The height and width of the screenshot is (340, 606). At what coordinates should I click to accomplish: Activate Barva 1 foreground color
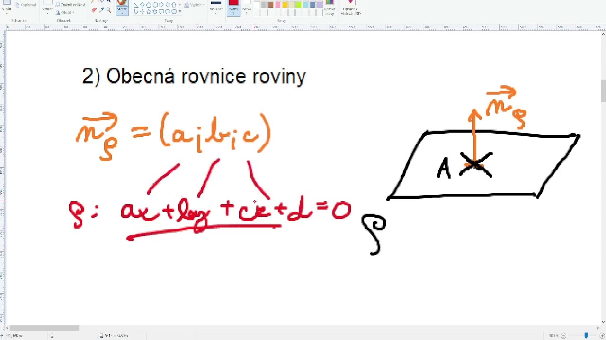coord(233,8)
